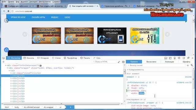Viewport: 196px width, 110px height.
Task: Open the Инструменты menu
Action: click(45, 2)
